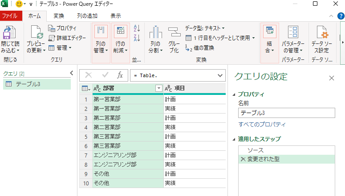Collapse the クエリ pane with the arrow
Screen dimensions: 345x196
pyautogui.click(x=71, y=73)
